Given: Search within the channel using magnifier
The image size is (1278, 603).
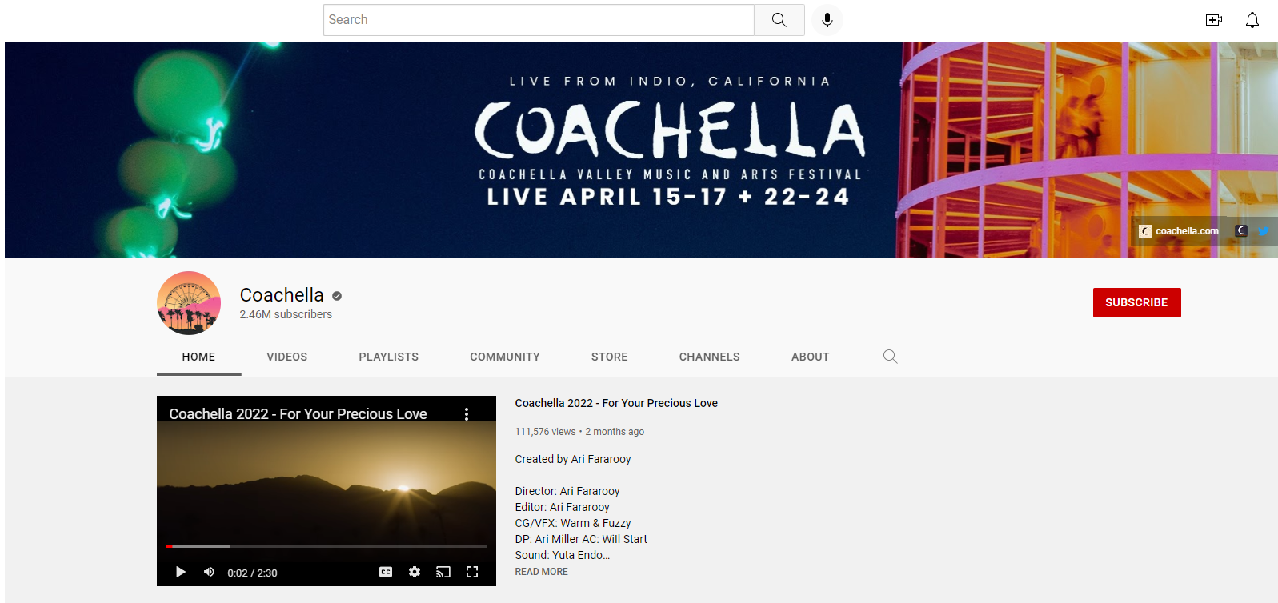Looking at the screenshot, I should pos(890,357).
